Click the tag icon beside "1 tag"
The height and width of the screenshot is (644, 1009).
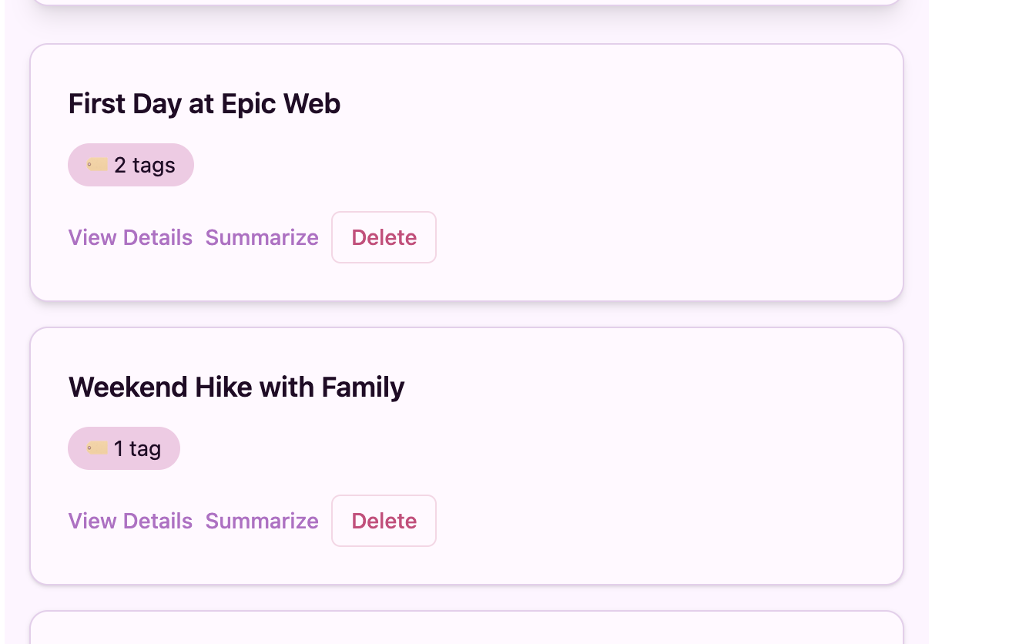click(x=97, y=448)
